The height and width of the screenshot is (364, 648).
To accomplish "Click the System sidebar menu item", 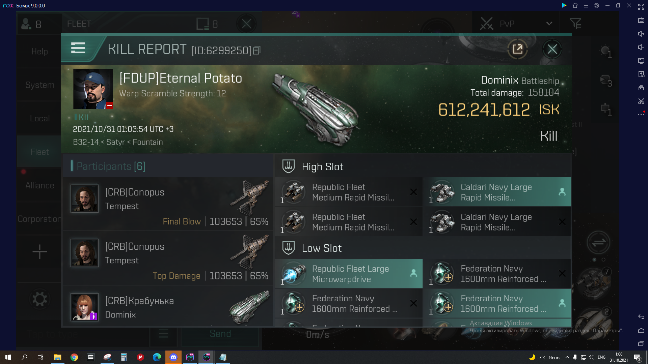I will pyautogui.click(x=39, y=85).
